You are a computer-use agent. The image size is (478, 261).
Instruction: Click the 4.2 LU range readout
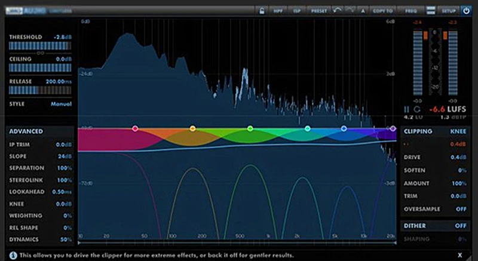413,117
